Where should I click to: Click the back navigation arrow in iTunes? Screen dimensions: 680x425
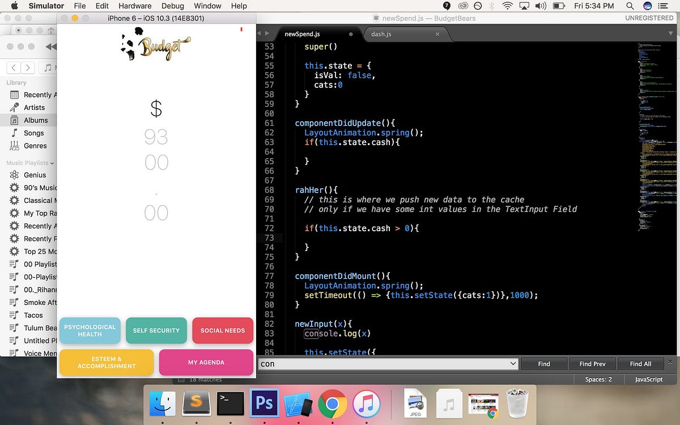click(x=12, y=67)
